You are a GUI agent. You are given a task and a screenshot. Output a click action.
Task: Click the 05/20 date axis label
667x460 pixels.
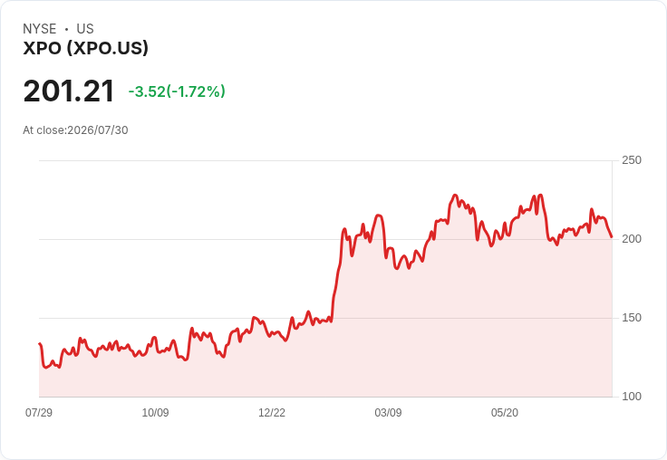coord(505,412)
